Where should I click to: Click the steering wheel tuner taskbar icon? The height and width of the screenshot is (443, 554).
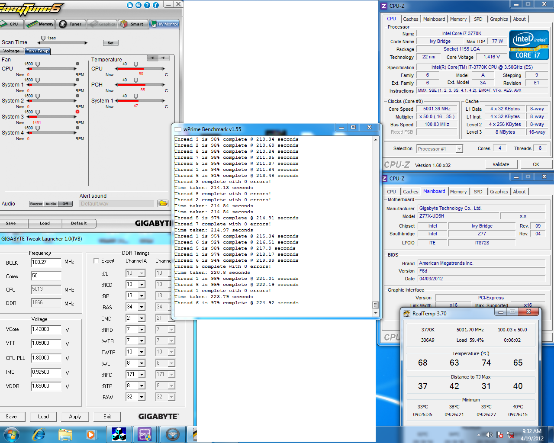[173, 434]
